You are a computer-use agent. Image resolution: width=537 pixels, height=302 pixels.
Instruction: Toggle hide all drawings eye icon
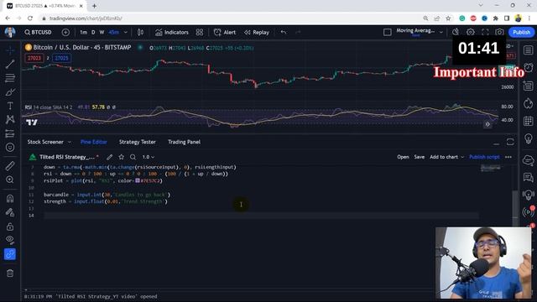pos(10,240)
